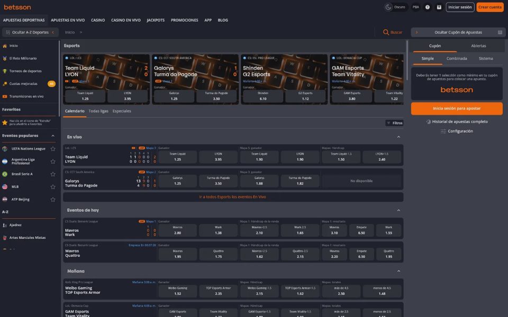Open Cuotas mejoradas sidebar item

pyautogui.click(x=29, y=84)
